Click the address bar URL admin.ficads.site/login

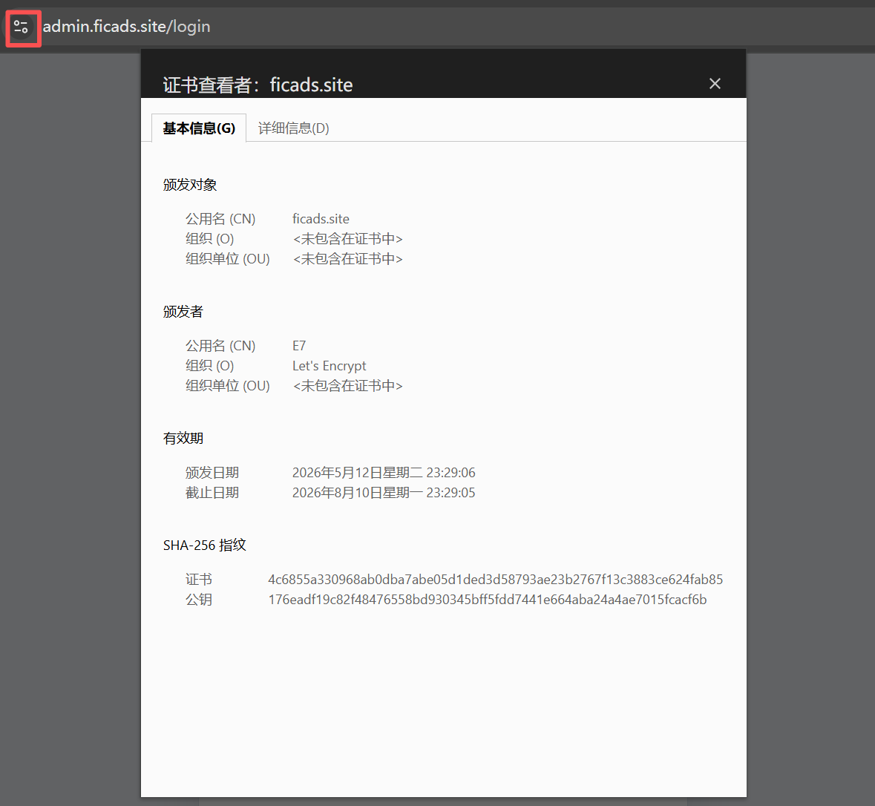(127, 26)
